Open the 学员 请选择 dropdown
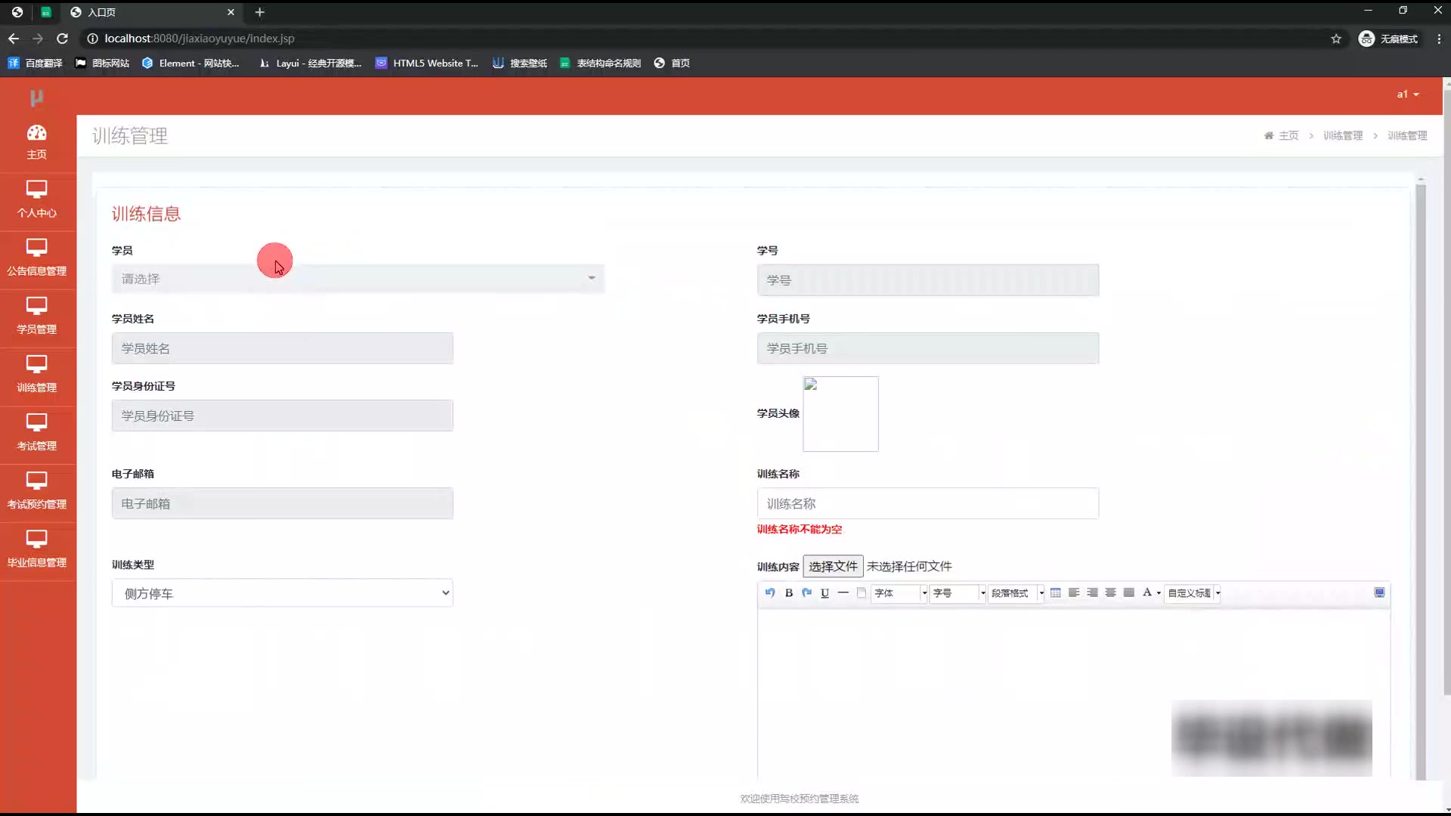The image size is (1451, 816). pyautogui.click(x=358, y=279)
